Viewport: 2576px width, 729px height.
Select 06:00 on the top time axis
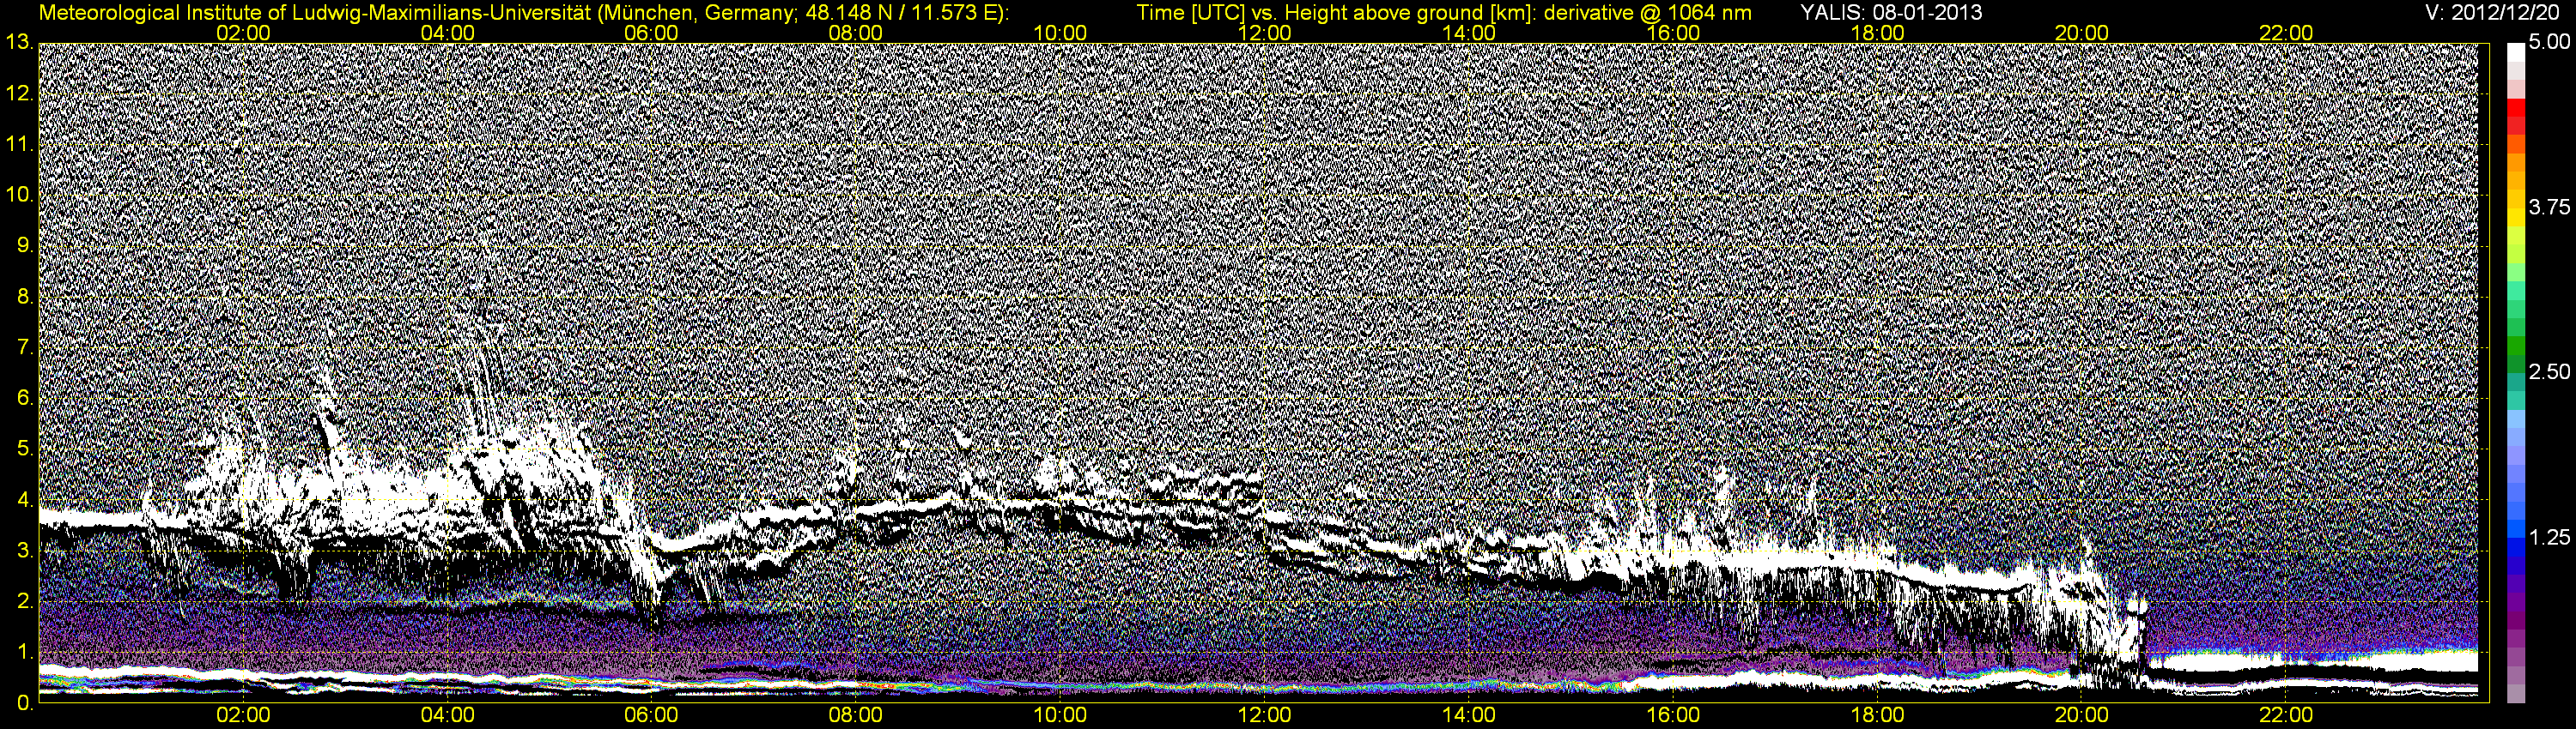651,33
